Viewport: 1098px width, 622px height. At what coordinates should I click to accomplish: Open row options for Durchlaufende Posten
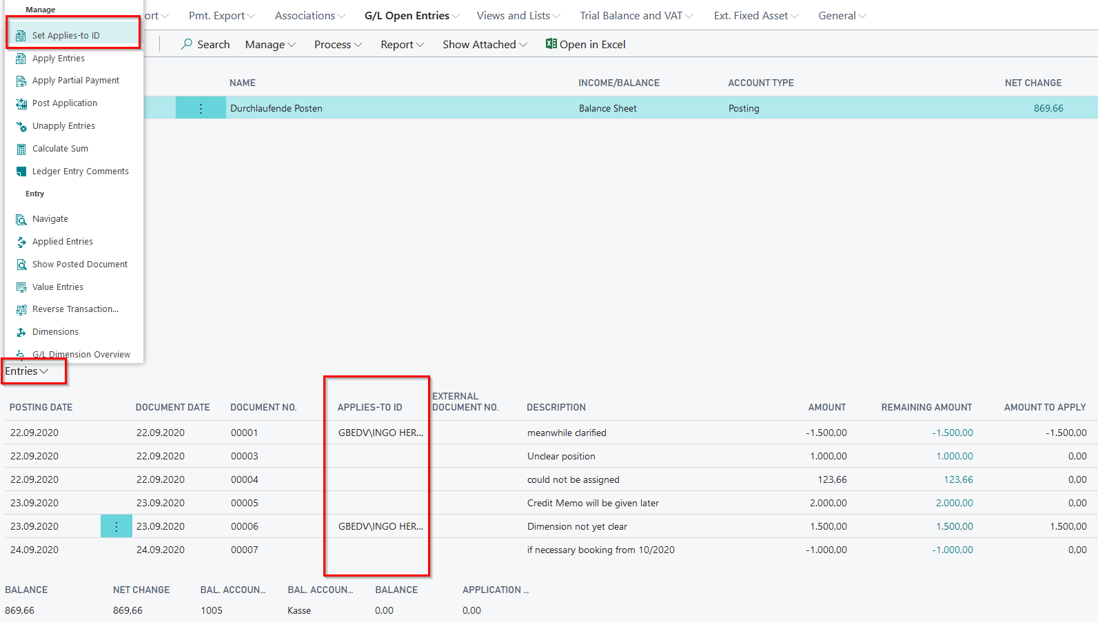pyautogui.click(x=201, y=108)
